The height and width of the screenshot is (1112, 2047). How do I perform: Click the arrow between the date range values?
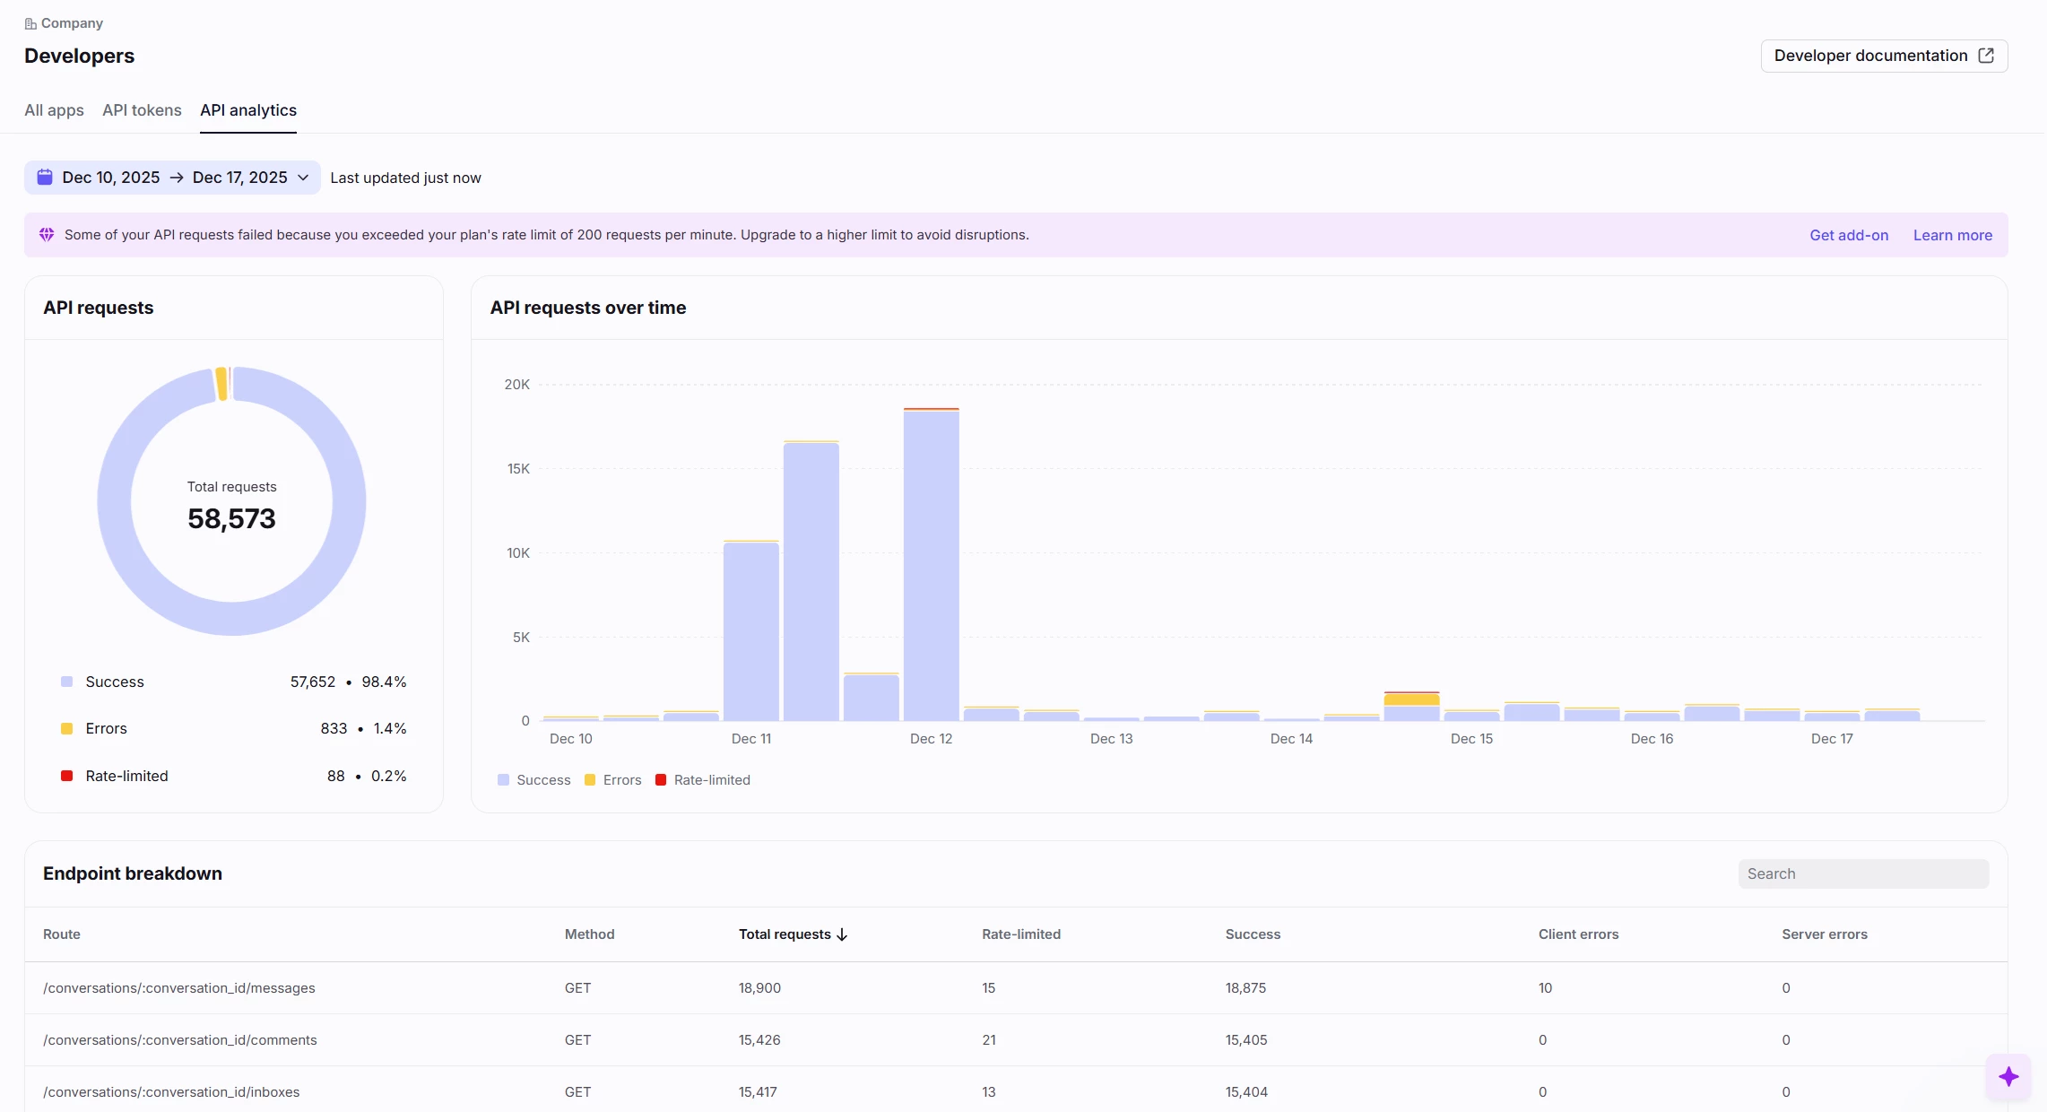177,178
